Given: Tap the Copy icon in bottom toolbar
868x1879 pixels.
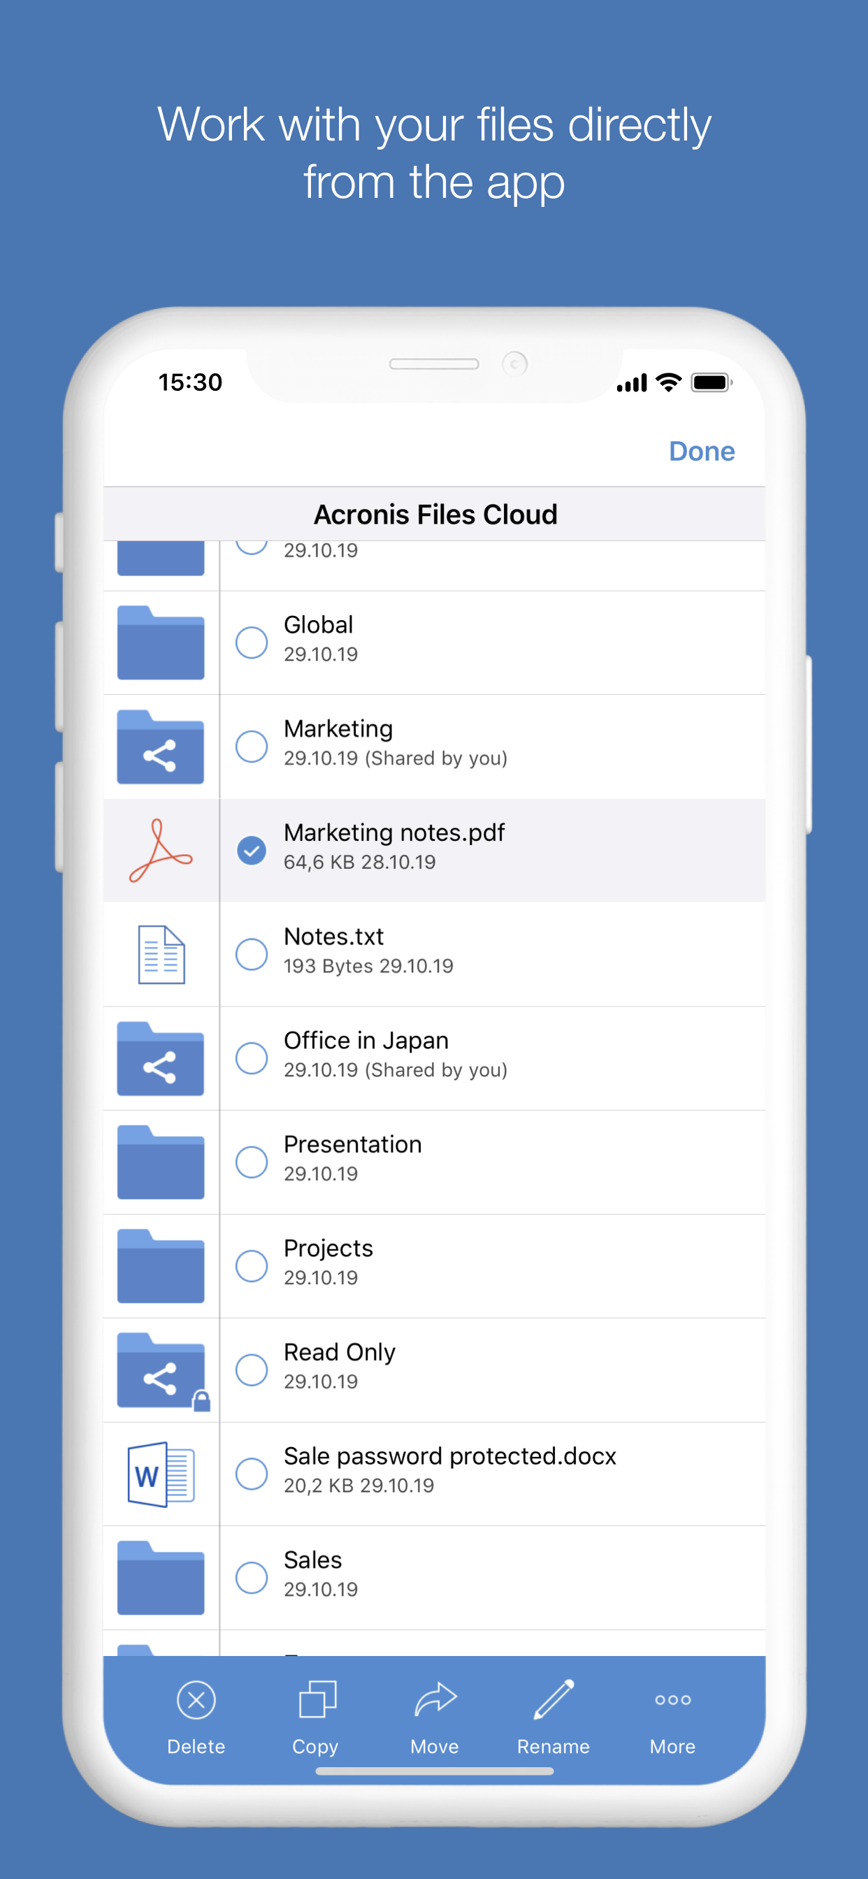Looking at the screenshot, I should (x=317, y=1700).
